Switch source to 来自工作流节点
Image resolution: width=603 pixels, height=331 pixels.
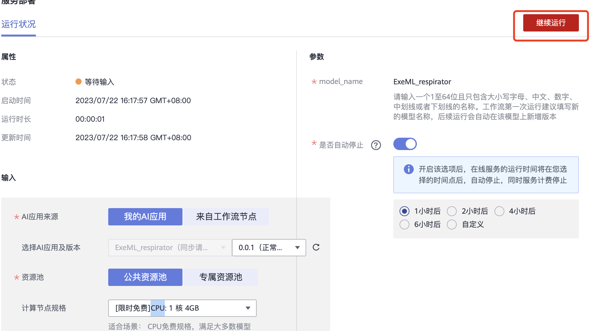point(226,217)
